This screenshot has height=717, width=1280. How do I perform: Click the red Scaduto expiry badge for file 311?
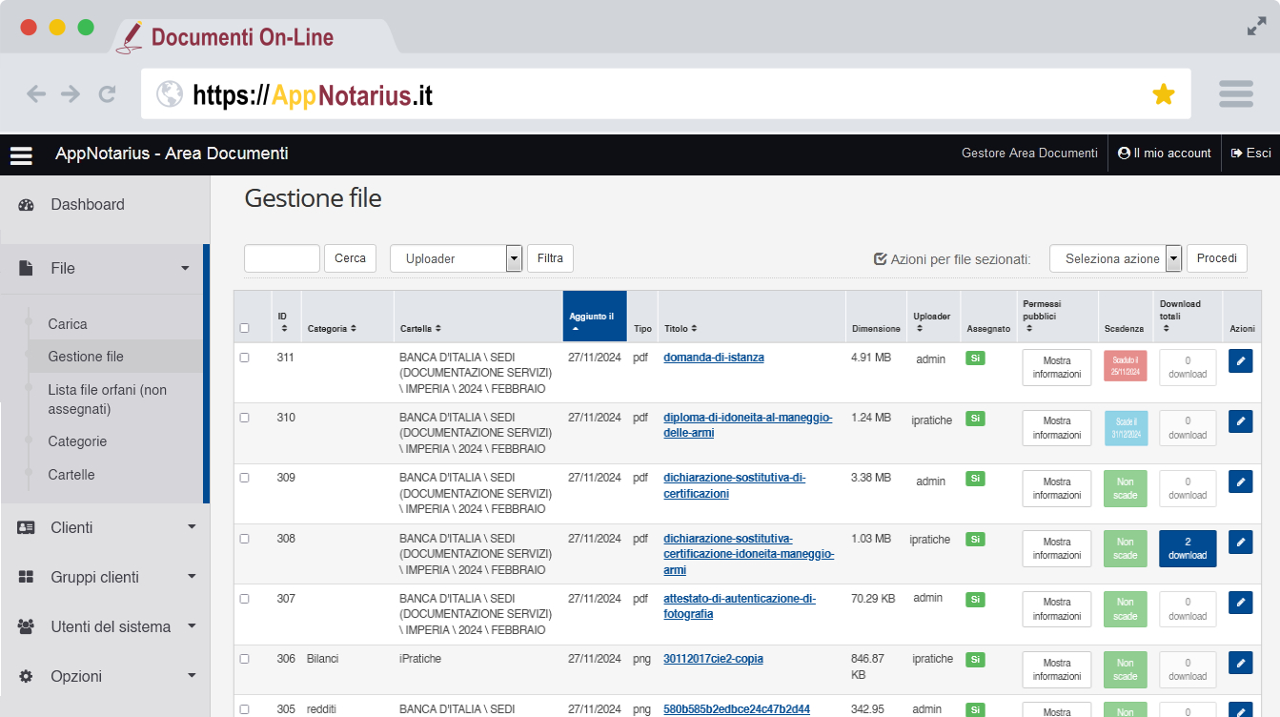click(1125, 367)
